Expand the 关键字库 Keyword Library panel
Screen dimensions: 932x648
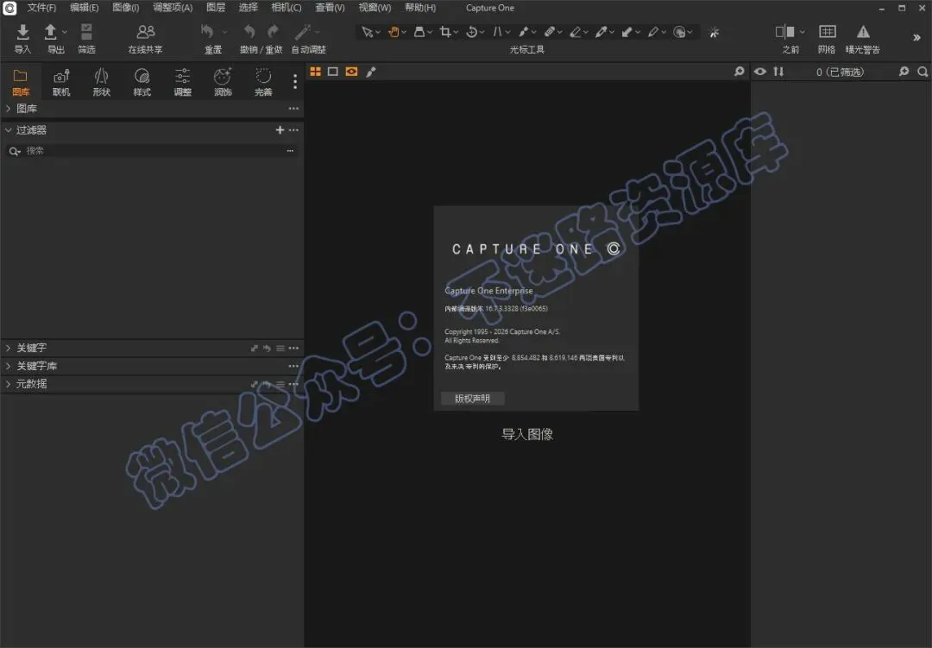(9, 366)
